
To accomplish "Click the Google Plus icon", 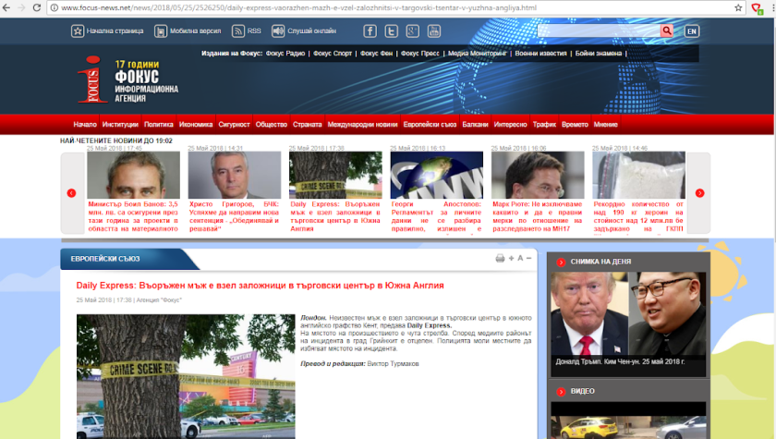I will (413, 30).
